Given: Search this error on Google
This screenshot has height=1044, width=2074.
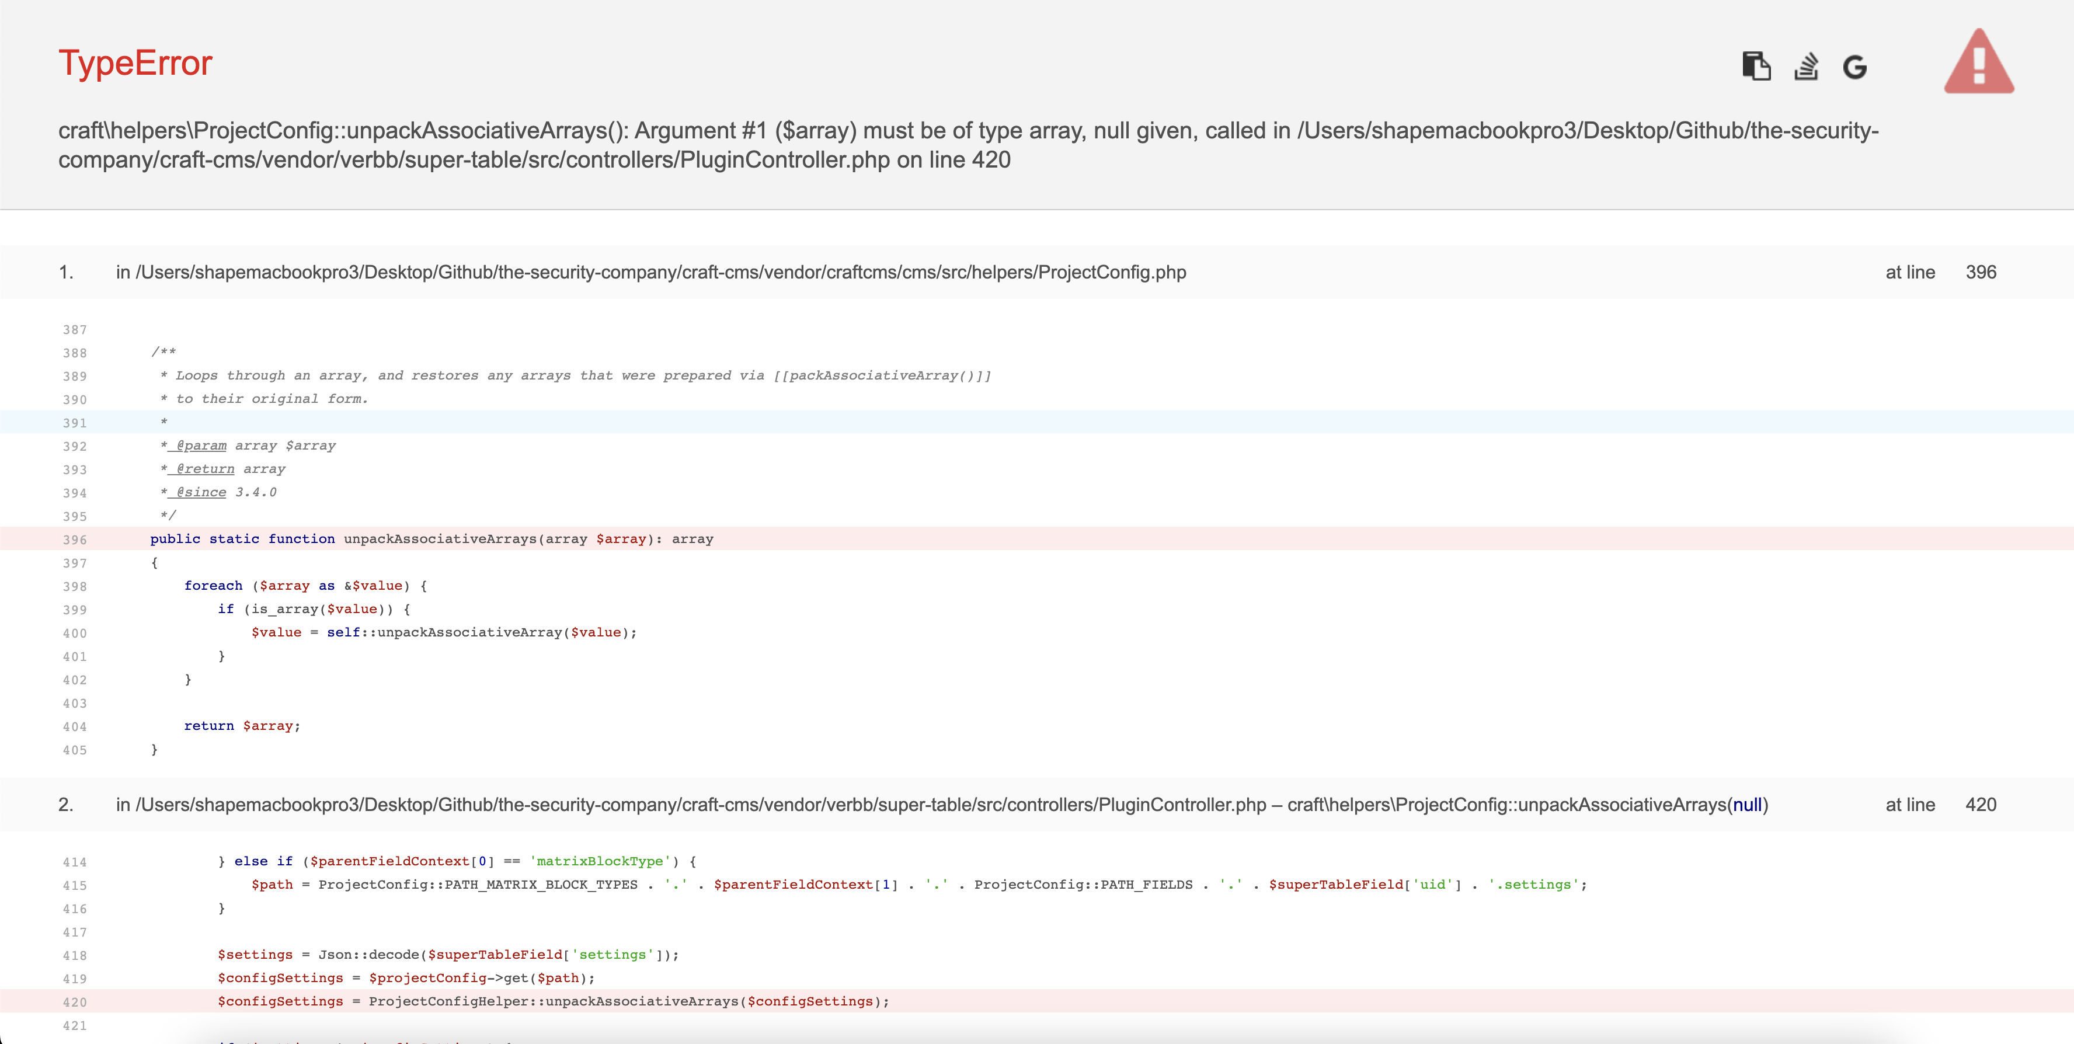Looking at the screenshot, I should (x=1855, y=67).
